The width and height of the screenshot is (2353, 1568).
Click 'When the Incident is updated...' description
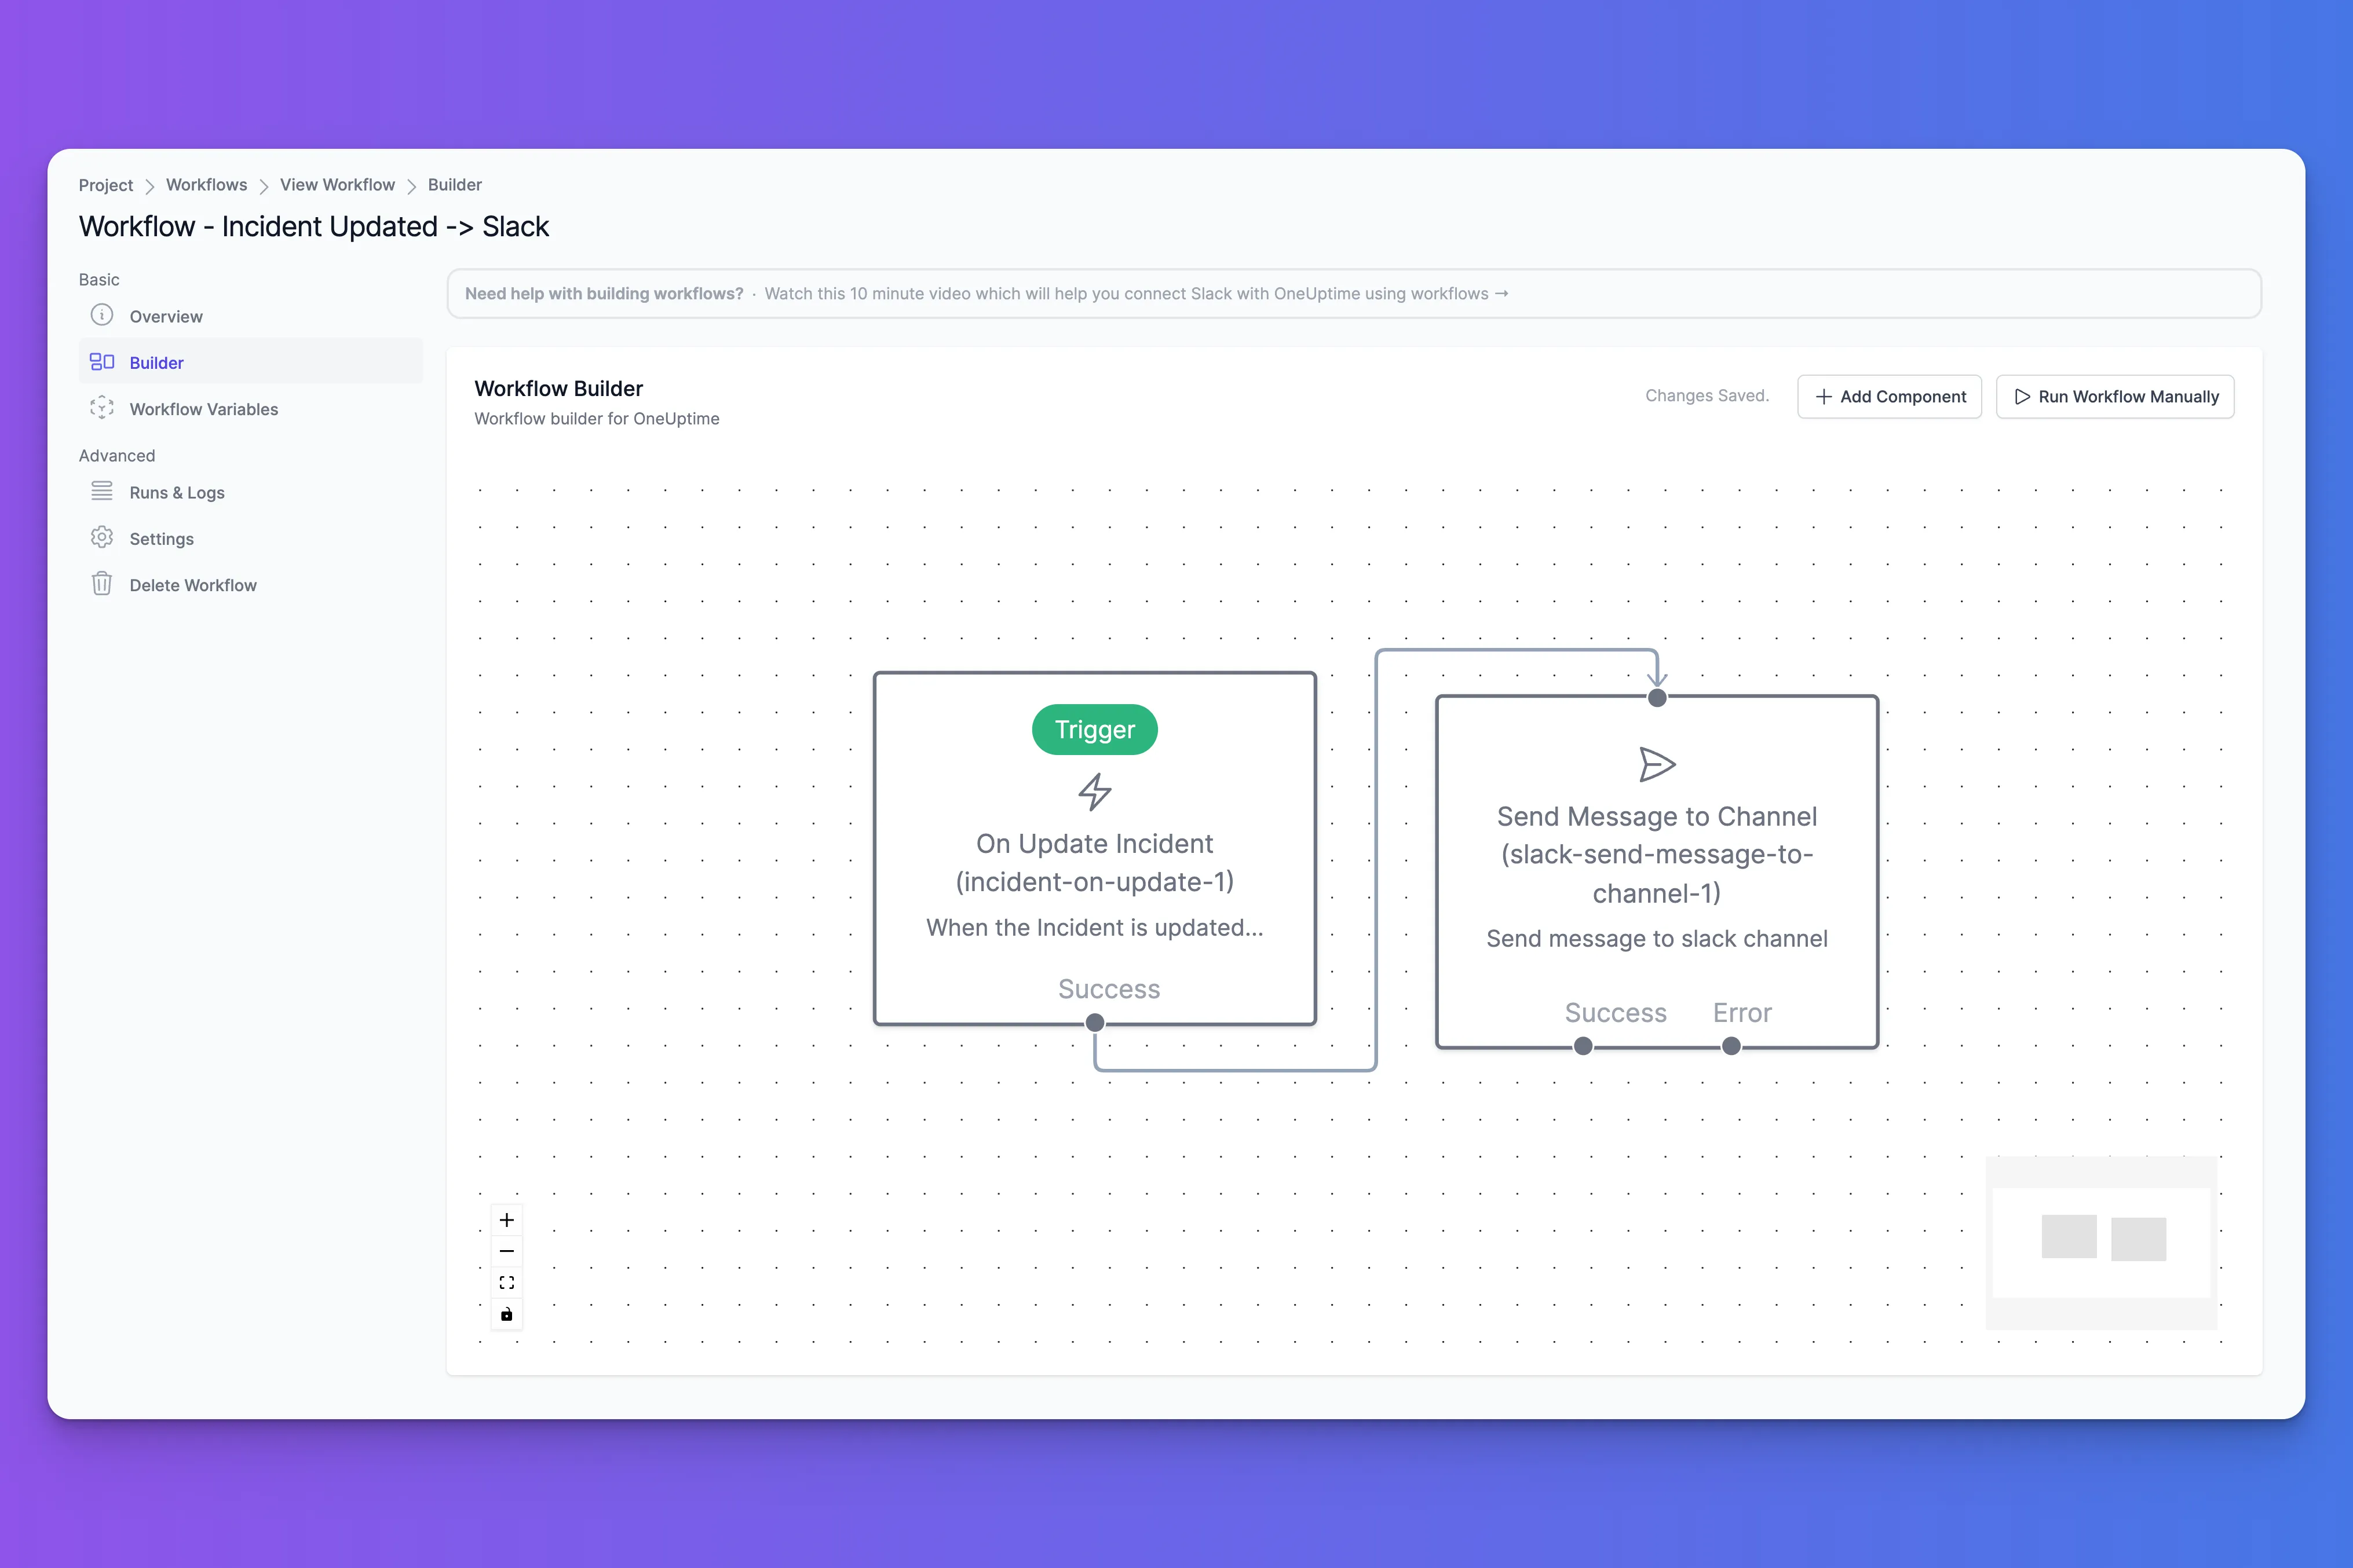pyautogui.click(x=1094, y=928)
